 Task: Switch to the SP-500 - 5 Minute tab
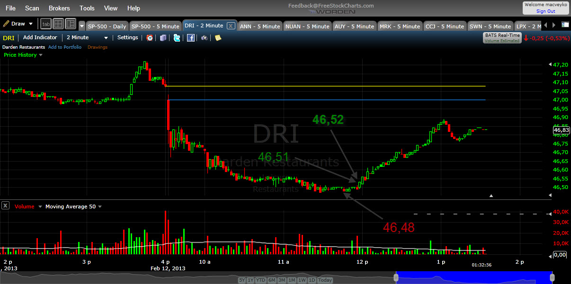click(x=155, y=26)
